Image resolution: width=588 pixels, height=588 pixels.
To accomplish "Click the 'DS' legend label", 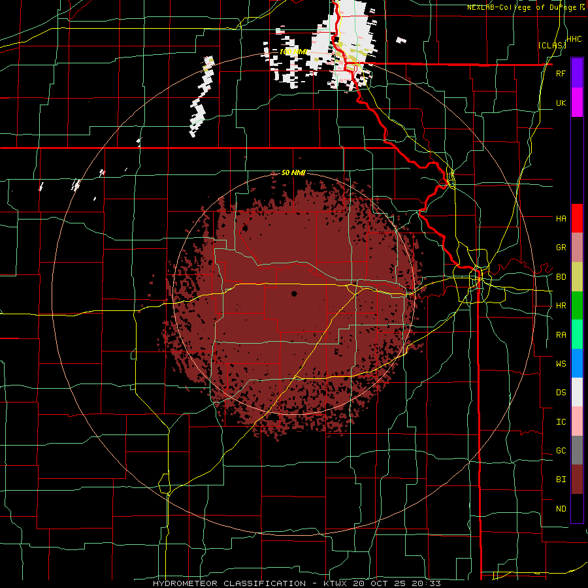I will tap(561, 393).
